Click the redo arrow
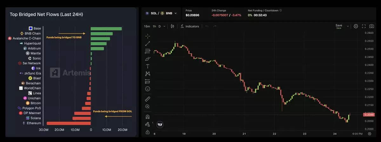Viewport: 381px width, 142px height. (x=215, y=26)
